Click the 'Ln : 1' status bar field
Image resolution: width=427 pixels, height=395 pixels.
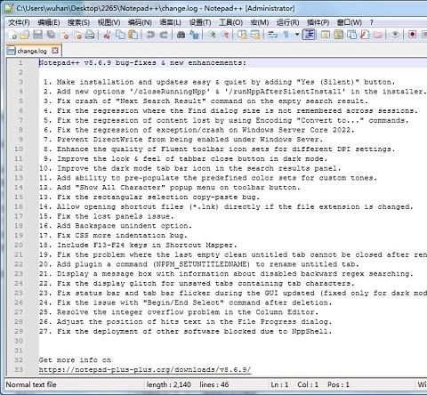point(279,384)
